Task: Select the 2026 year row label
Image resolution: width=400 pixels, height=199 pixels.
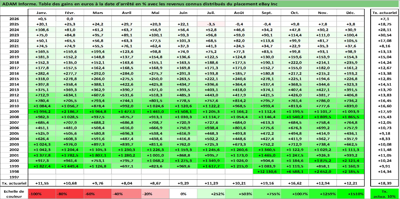Action: (14, 19)
